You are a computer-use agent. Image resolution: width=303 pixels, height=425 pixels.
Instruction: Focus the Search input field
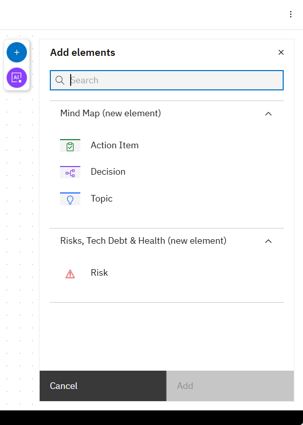[167, 80]
